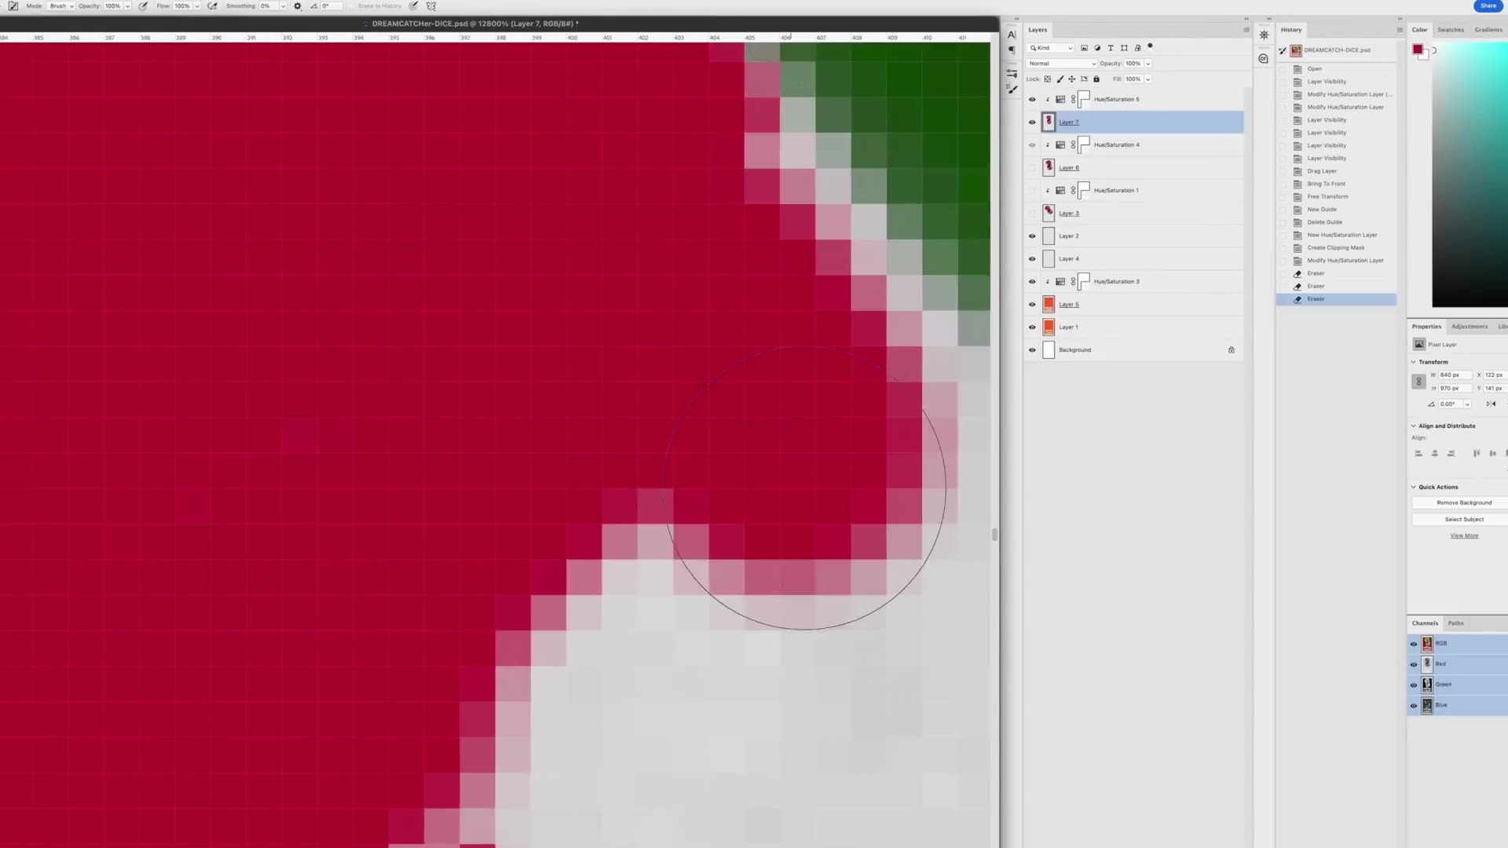1508x848 pixels.
Task: Open the Kind filter dropdown in Layers
Action: (1052, 48)
